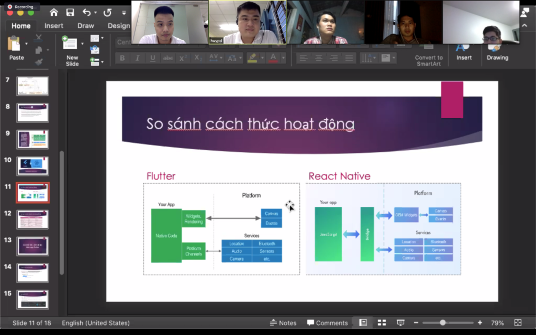Image resolution: width=536 pixels, height=335 pixels.
Task: Switch to Slide Sorter view
Action: coord(382,323)
